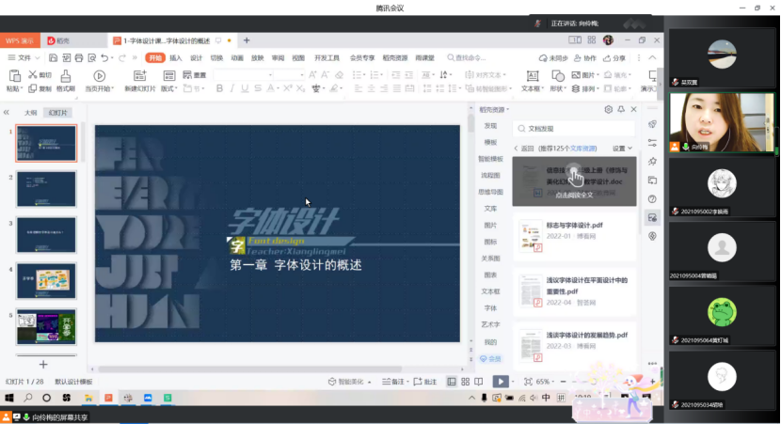Viewport: 781px width, 424px height.
Task: Toggle the notes (备注) pane
Action: tap(394, 382)
